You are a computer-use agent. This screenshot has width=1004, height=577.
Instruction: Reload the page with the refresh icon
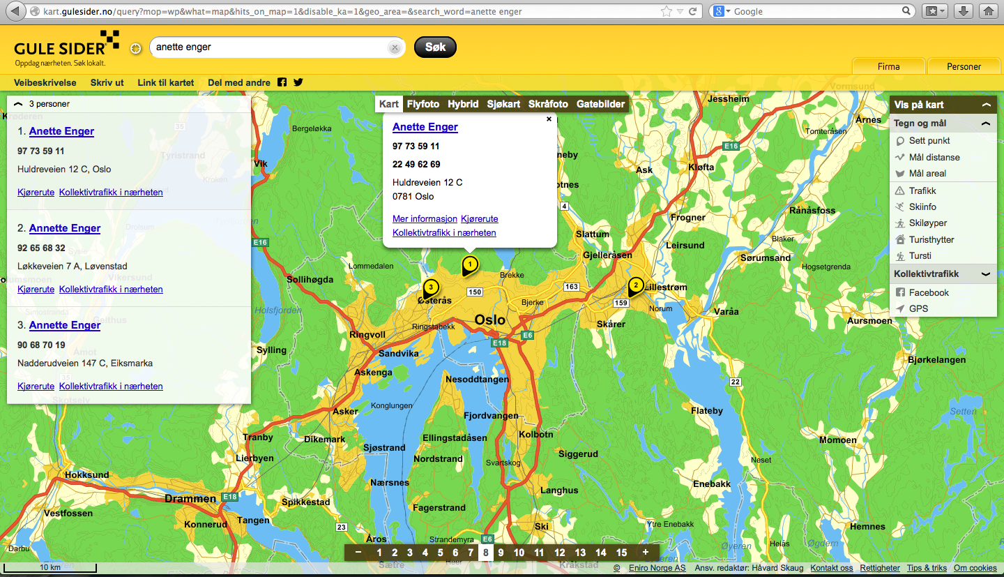692,11
